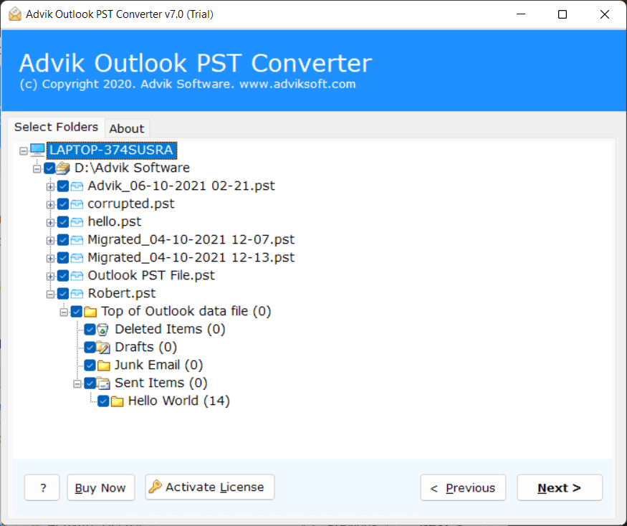Click the recycle bin icon of Deleted Items
This screenshot has width=627, height=526.
tap(102, 330)
